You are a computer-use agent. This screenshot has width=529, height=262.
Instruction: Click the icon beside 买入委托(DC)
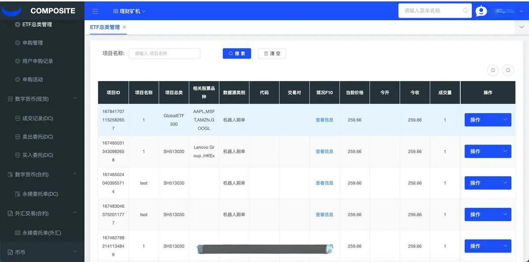(18, 155)
